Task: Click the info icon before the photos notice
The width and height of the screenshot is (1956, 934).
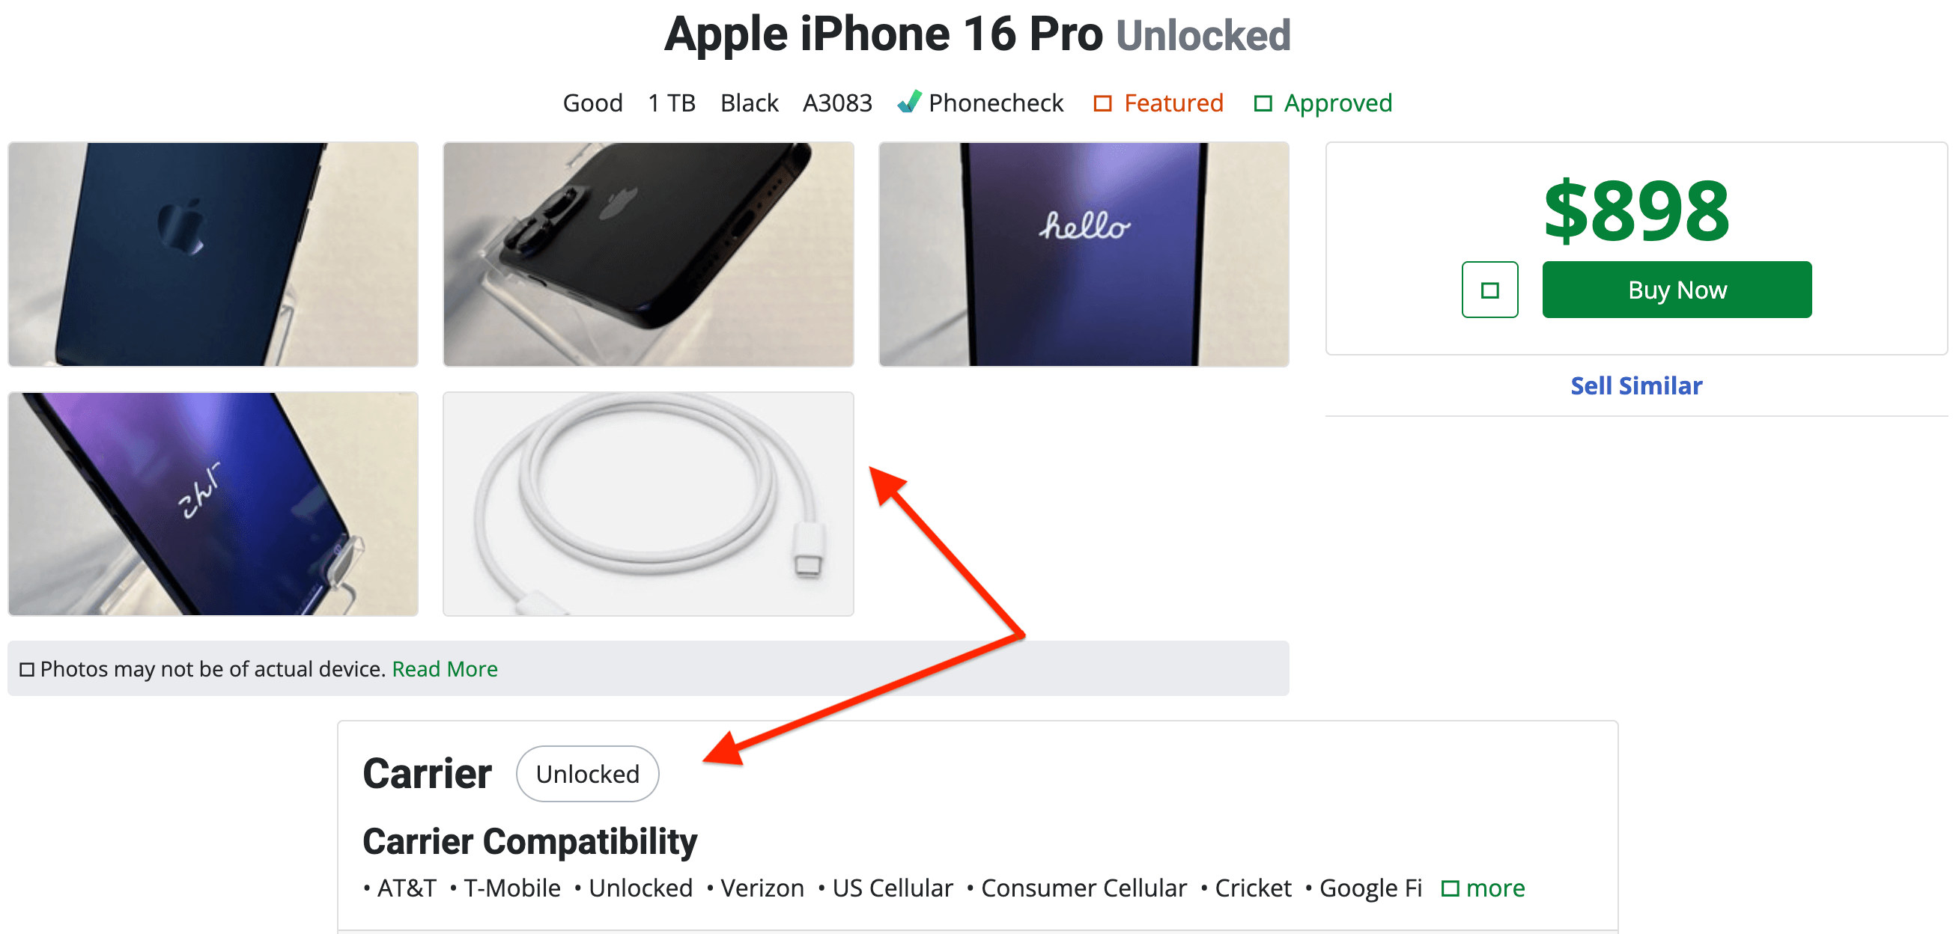Action: [x=26, y=669]
